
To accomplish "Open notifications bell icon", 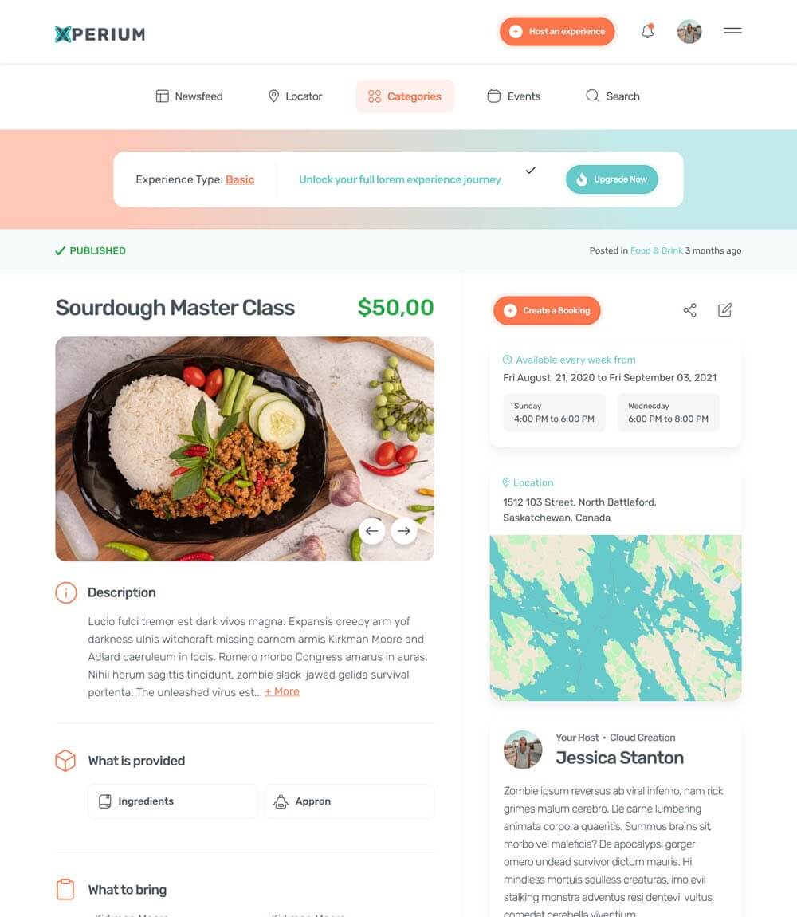I will [x=647, y=31].
